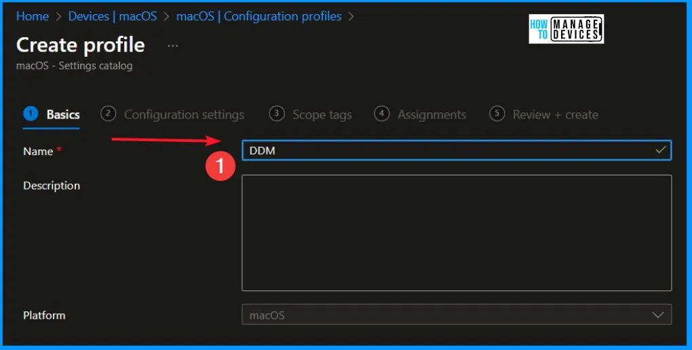Switch to the Configuration settings tab
Screen dimensions: 692x350
coord(184,114)
